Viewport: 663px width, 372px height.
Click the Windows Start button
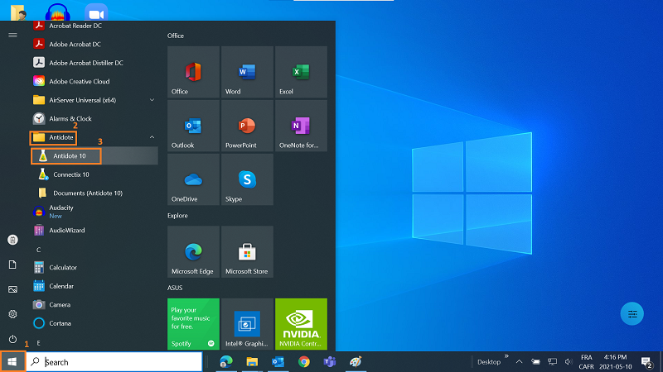(12, 362)
